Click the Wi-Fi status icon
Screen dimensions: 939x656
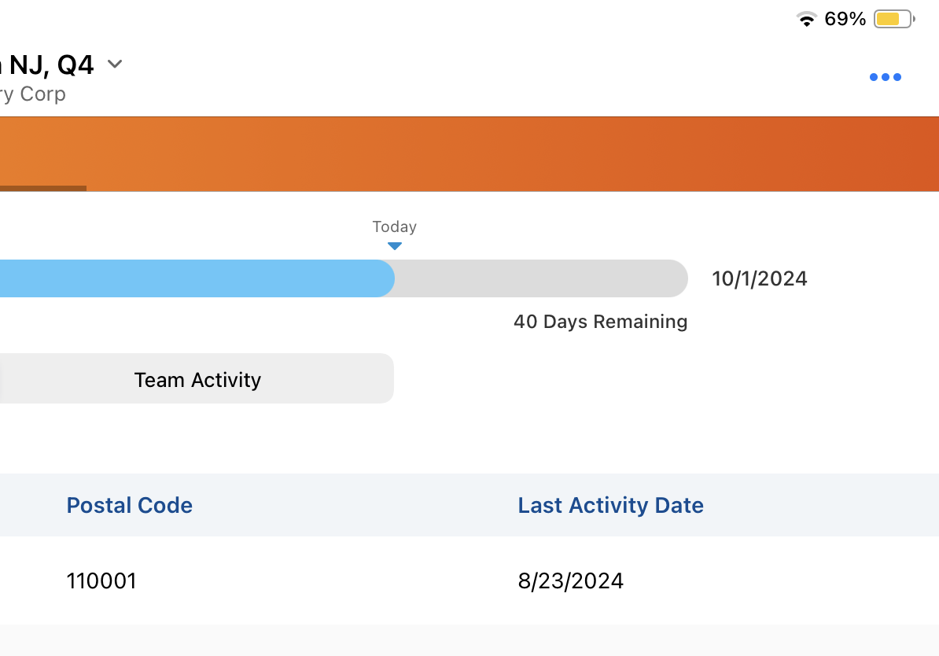pos(806,19)
